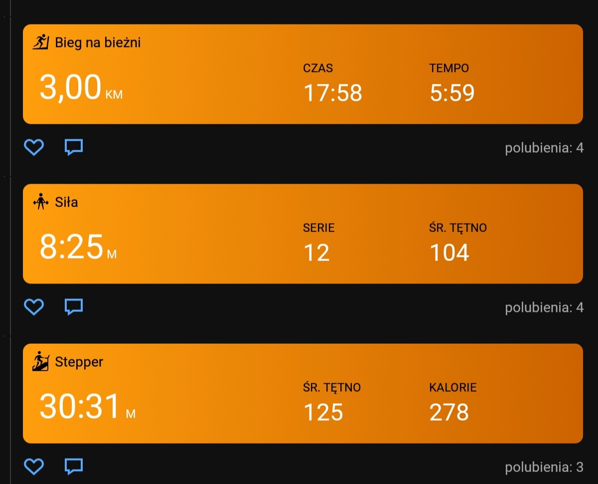Open comments for the Stepper activity
The height and width of the screenshot is (484, 598).
click(x=74, y=467)
